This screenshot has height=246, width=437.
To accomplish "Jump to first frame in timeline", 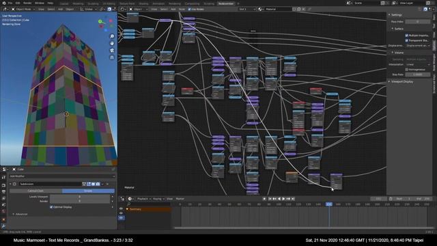I will (270, 199).
